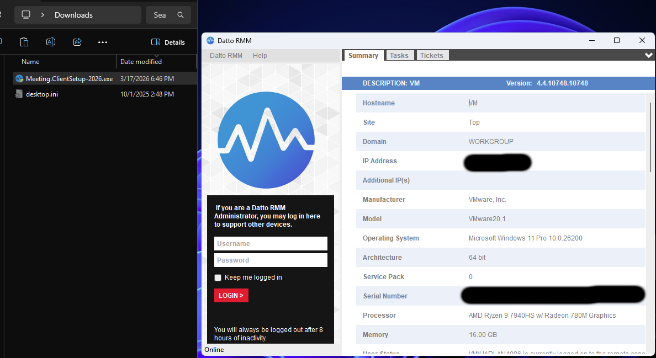This screenshot has width=656, height=358.
Task: Expand the chevron before Downloads in address bar
Action: pyautogui.click(x=43, y=15)
